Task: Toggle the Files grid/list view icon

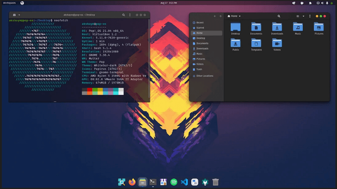Action: coord(298,16)
